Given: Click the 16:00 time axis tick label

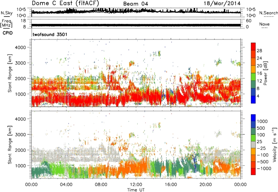Looking at the screenshot, I should click(171, 185).
